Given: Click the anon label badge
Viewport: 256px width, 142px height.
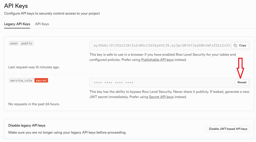Looking at the screenshot, I should tap(14, 43).
